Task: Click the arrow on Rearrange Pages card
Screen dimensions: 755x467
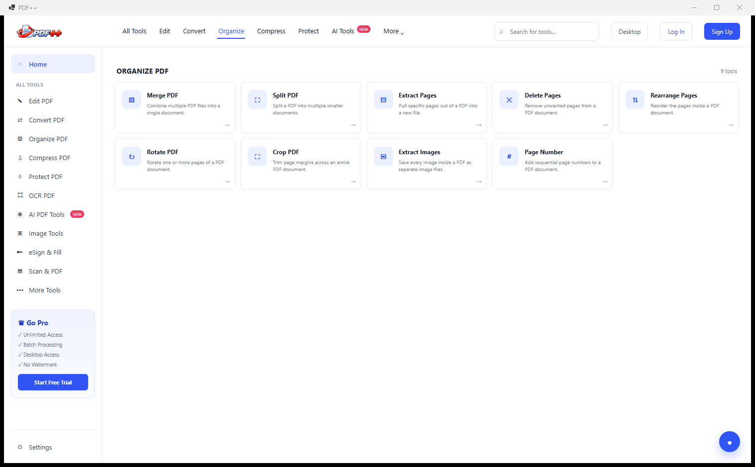Action: point(731,125)
